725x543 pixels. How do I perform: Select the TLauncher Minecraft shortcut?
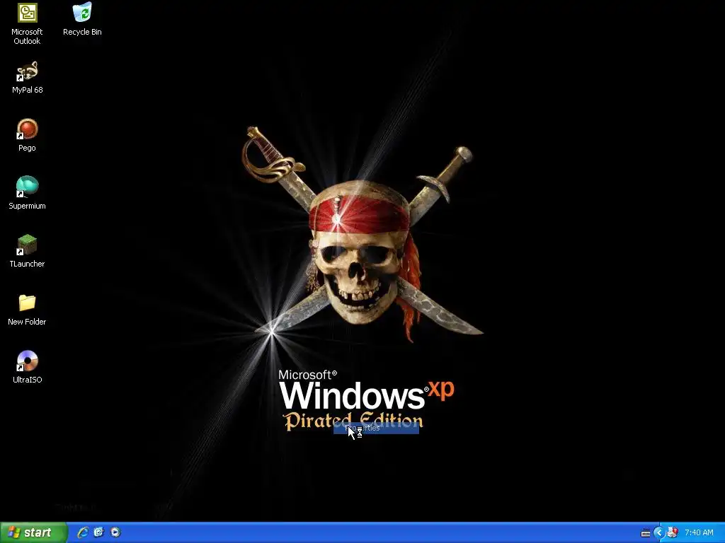point(28,251)
